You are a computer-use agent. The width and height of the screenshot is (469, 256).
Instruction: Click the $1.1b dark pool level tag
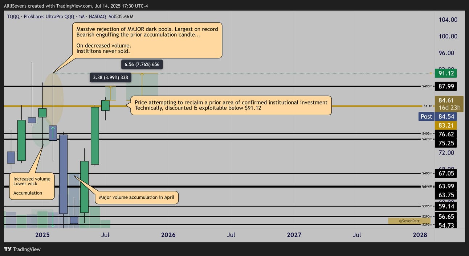(x=427, y=106)
